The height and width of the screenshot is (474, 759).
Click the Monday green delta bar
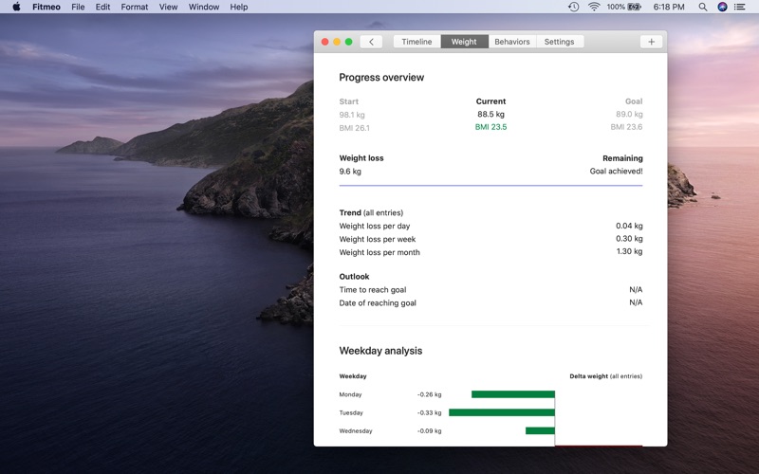tap(513, 394)
